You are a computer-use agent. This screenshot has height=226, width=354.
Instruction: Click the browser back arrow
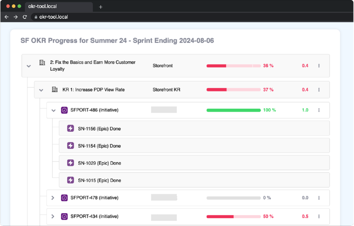[7, 17]
